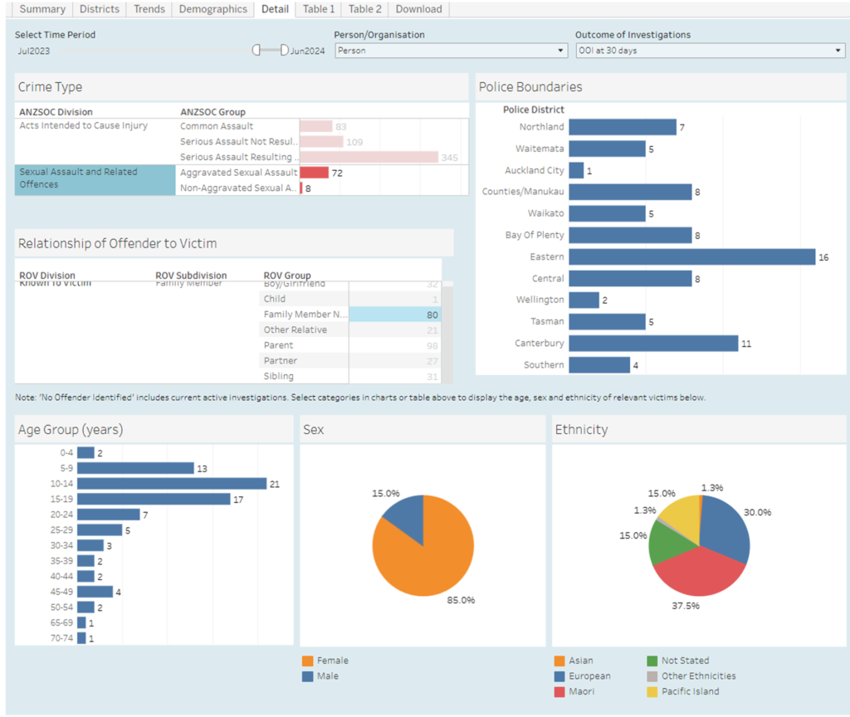This screenshot has height=717, width=850.
Task: Select the Male legend color swatch
Action: (307, 676)
